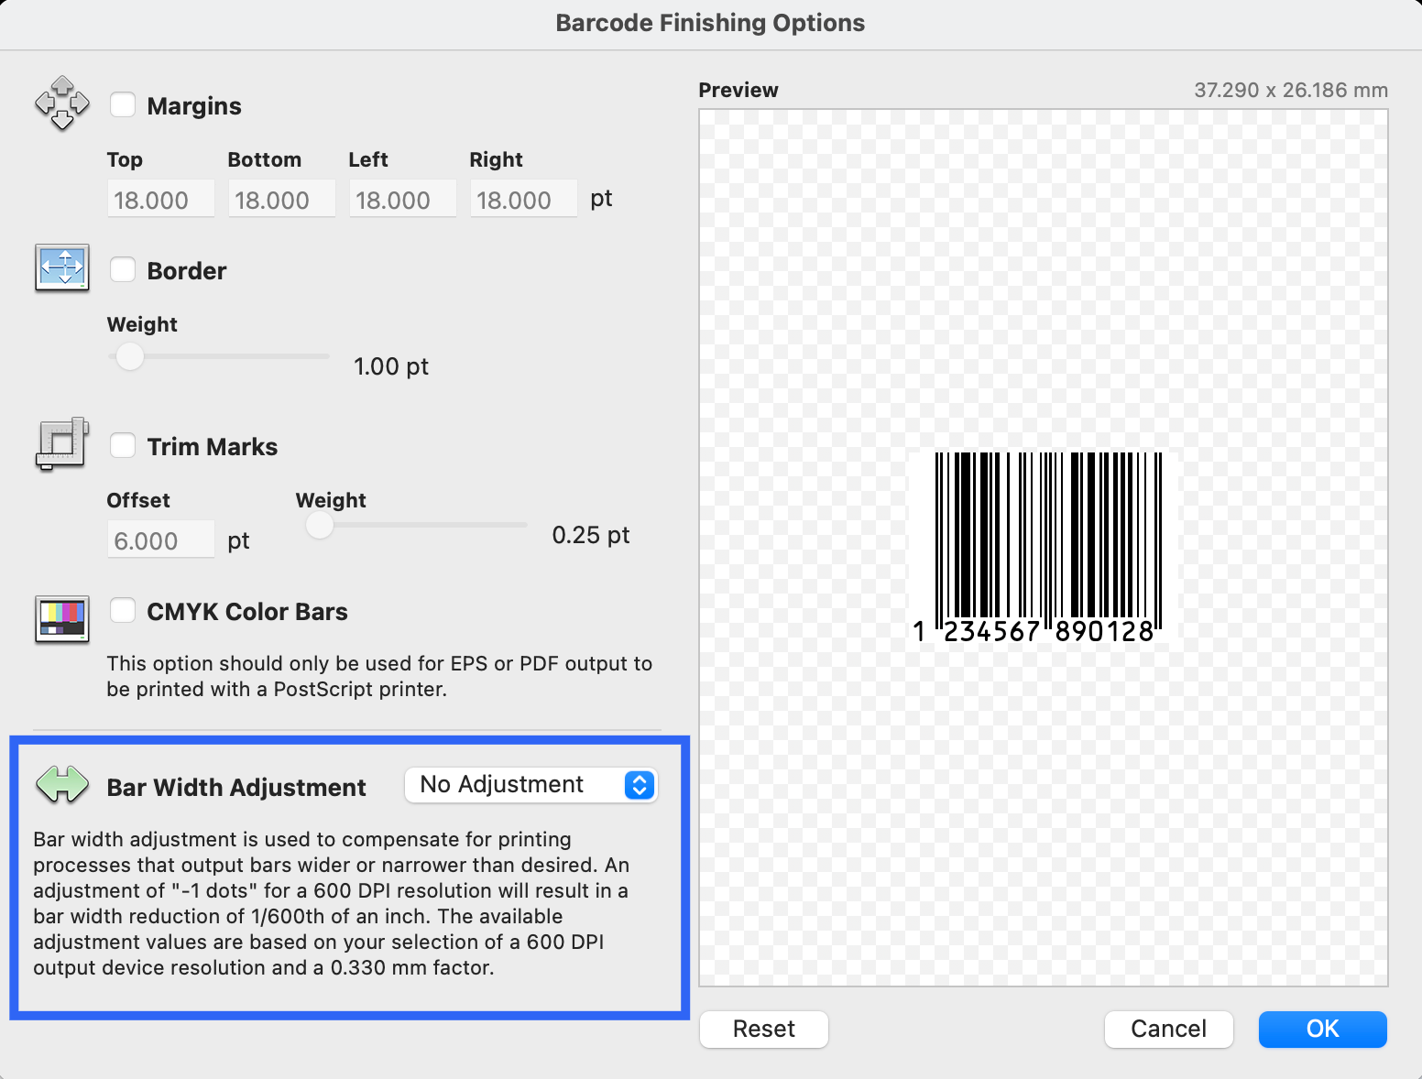Image resolution: width=1422 pixels, height=1079 pixels.
Task: Click the PostScript printer note text
Action: click(379, 676)
